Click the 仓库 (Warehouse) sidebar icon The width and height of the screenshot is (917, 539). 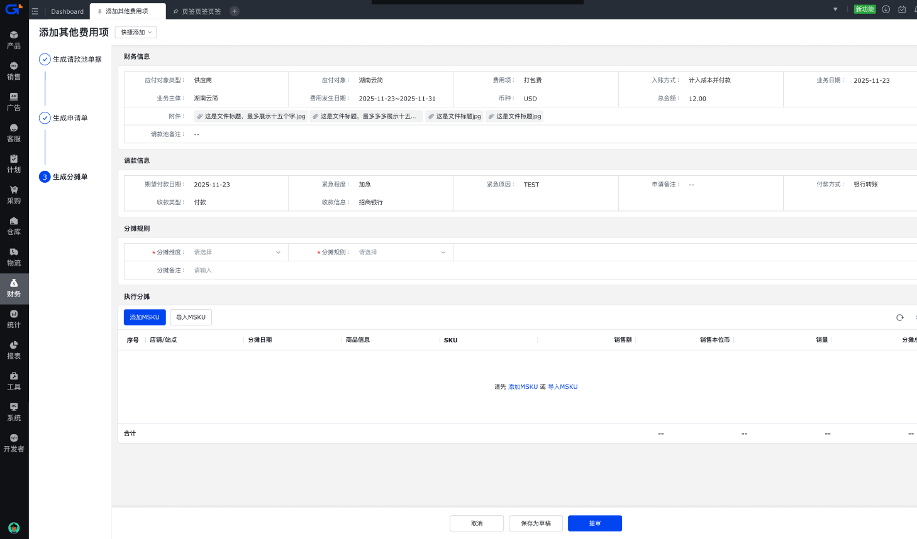pyautogui.click(x=14, y=226)
